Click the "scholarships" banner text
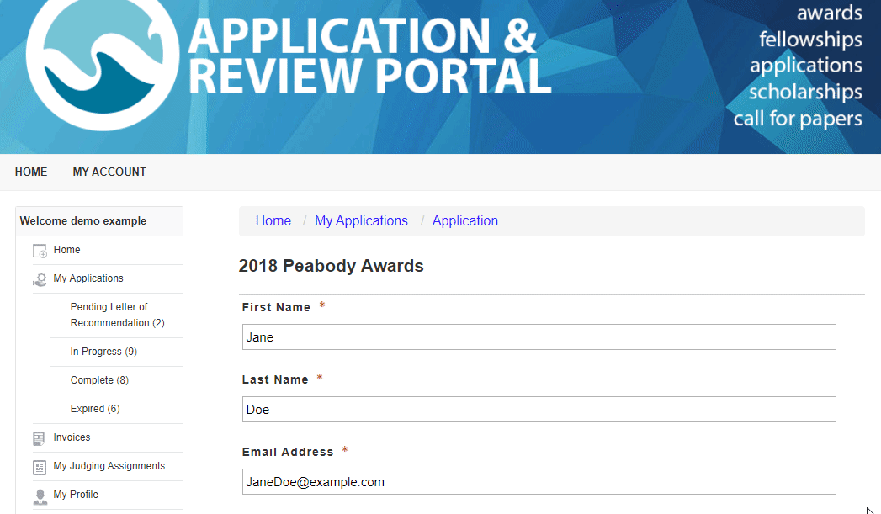The height and width of the screenshot is (514, 881). click(x=805, y=92)
